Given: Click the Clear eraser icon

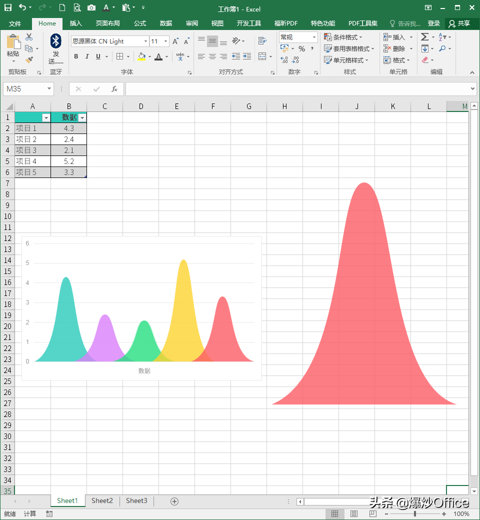Looking at the screenshot, I should [x=425, y=60].
